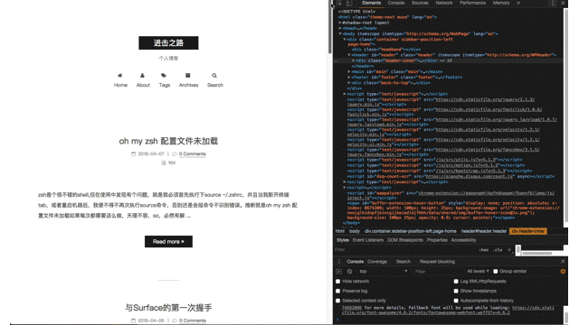Show more DevTools tabs chevron
Screen dimensions: 579x325
518,3
